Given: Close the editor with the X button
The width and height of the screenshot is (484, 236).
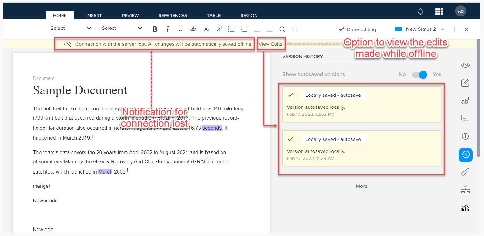Looking at the screenshot, I should [x=467, y=29].
